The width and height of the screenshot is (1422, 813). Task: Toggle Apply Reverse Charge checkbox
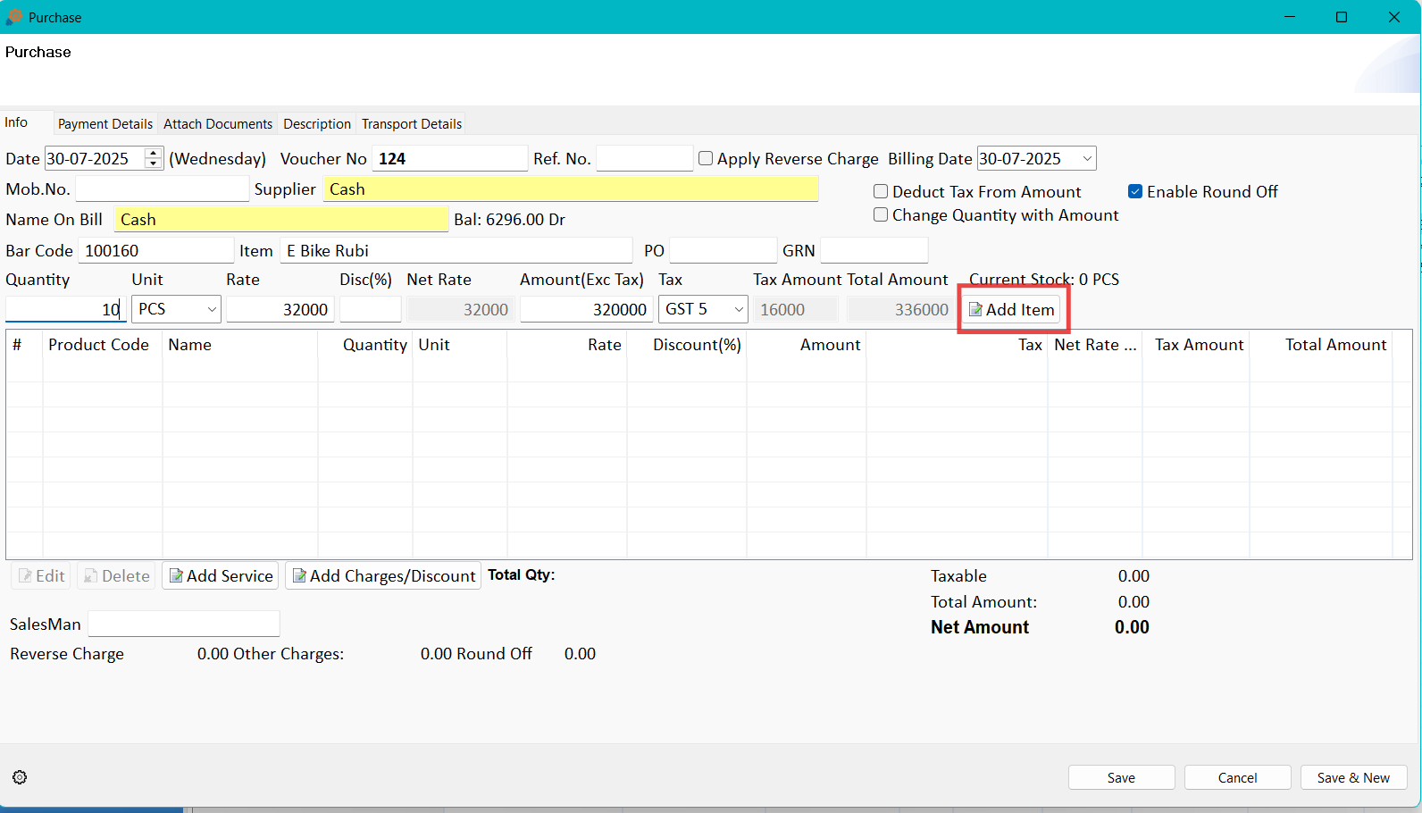(706, 158)
